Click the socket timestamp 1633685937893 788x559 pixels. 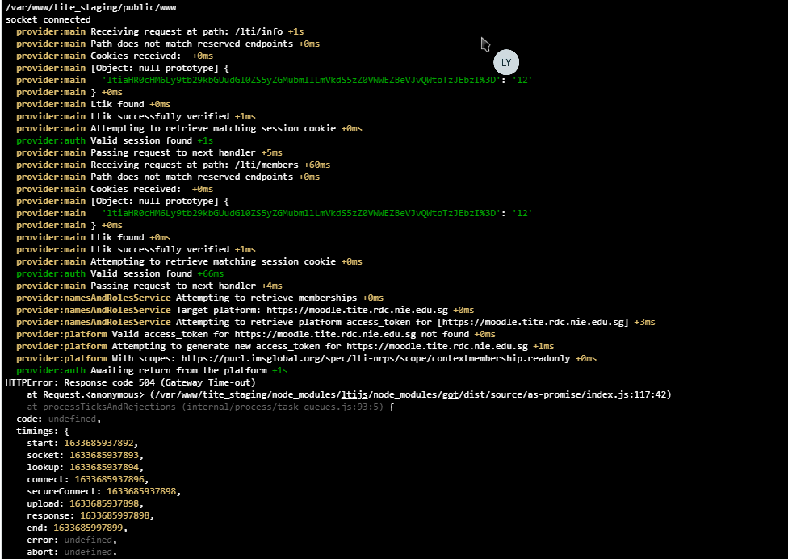click(x=104, y=455)
